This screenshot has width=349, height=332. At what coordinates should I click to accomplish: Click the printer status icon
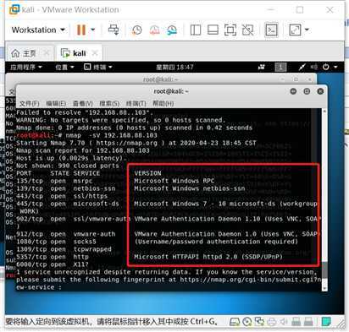[271, 322]
